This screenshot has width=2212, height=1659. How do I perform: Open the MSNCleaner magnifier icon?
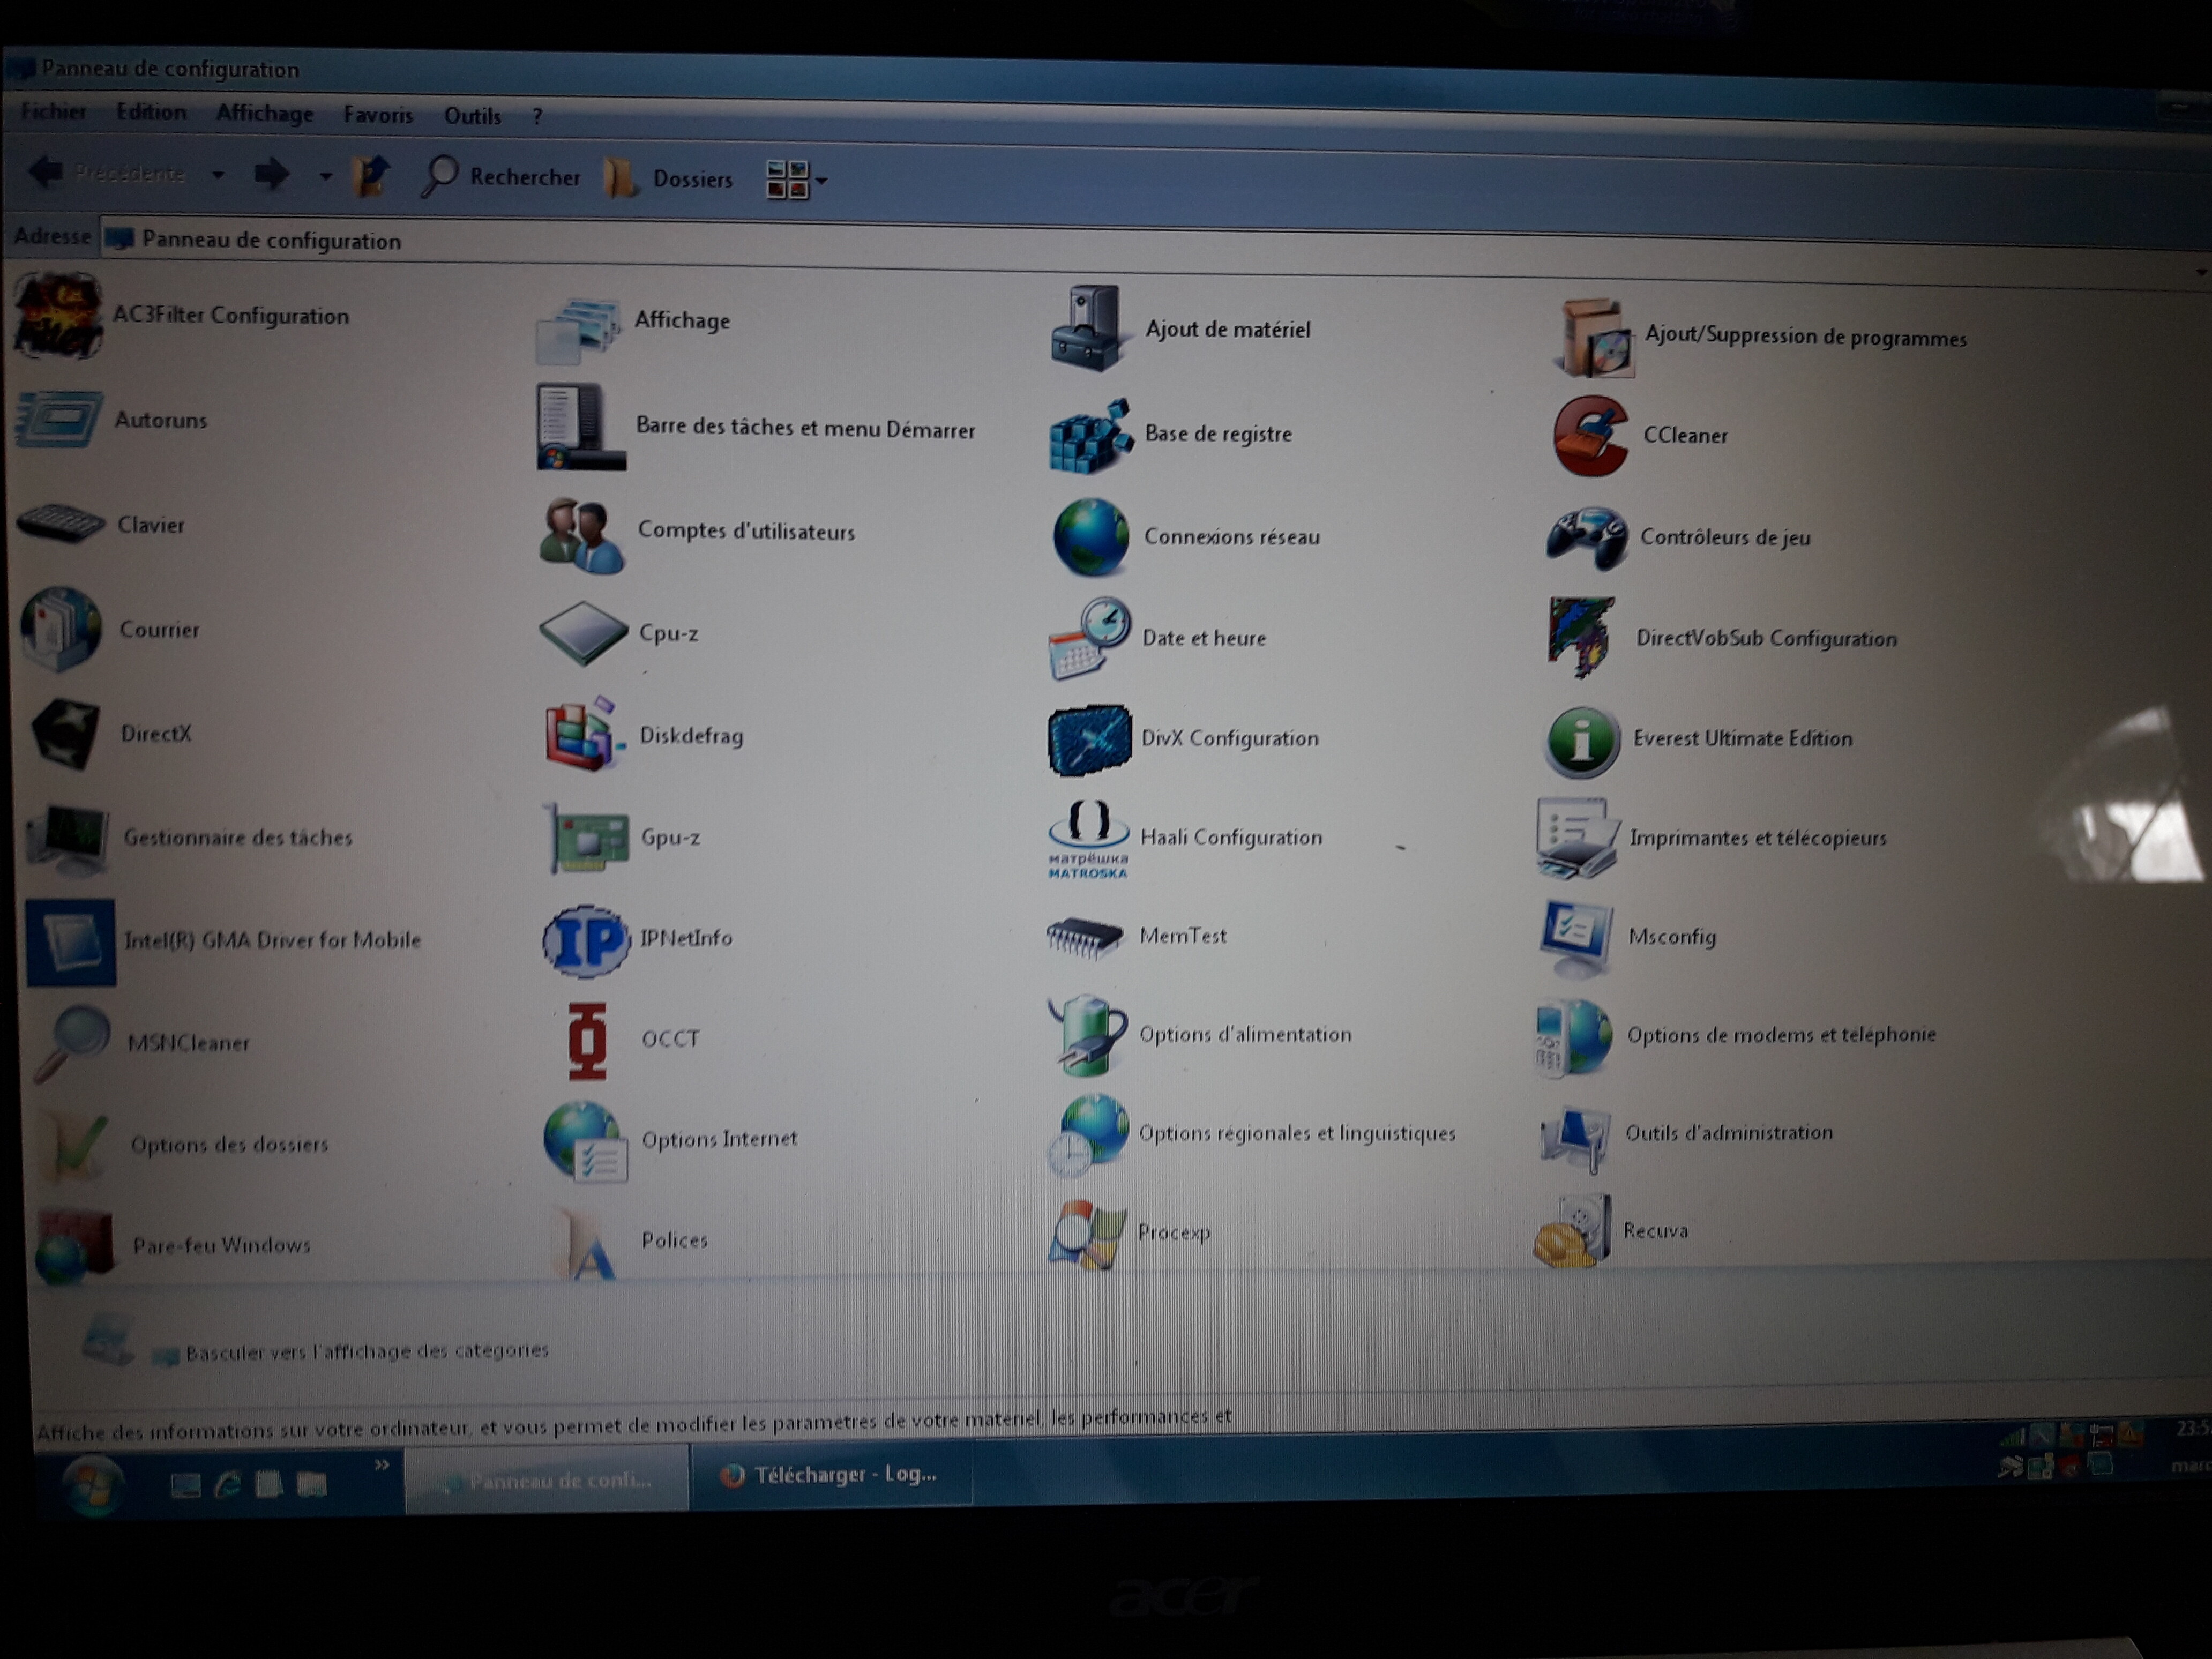72,1044
